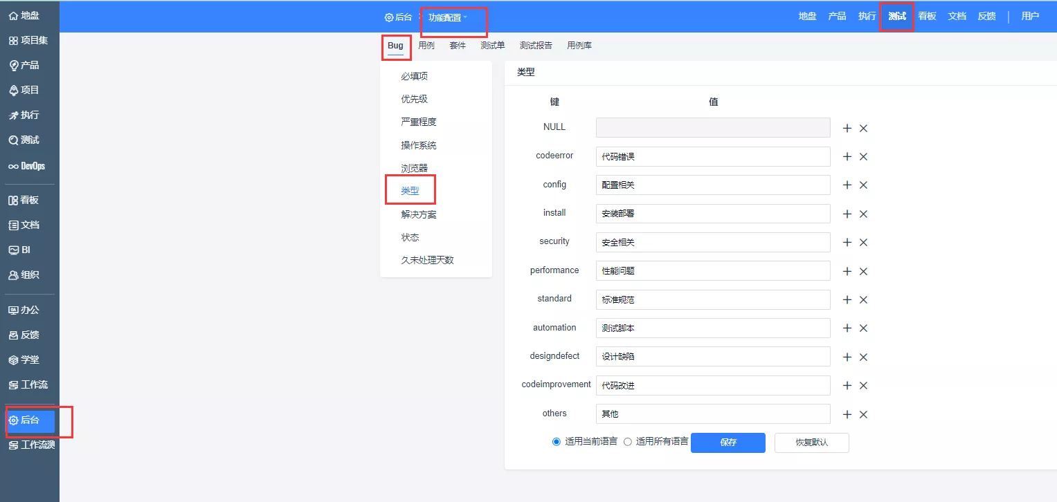Delete the security type row

point(863,242)
